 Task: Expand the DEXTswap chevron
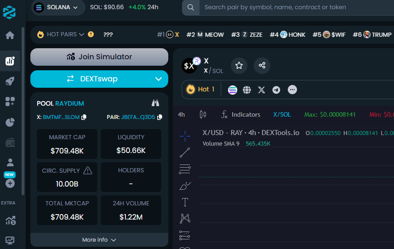tap(159, 79)
